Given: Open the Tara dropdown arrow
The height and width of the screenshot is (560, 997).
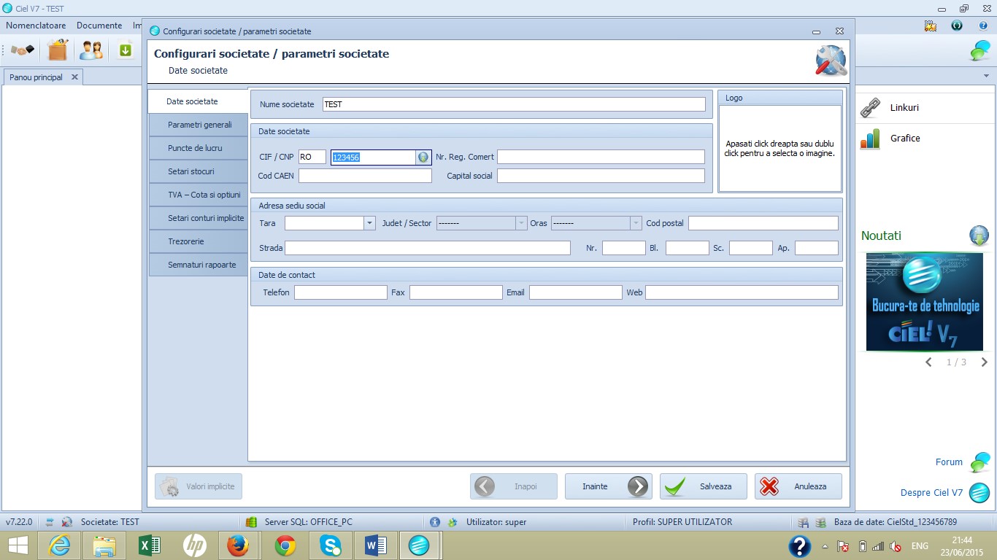Looking at the screenshot, I should point(369,223).
